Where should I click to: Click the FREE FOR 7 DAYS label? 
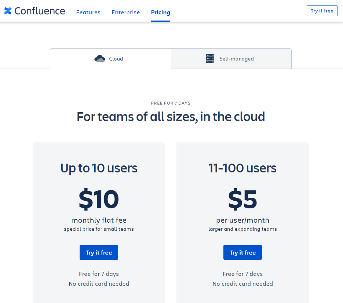[171, 103]
